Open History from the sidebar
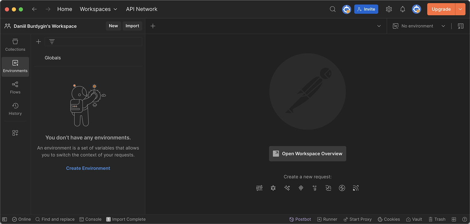Image resolution: width=470 pixels, height=224 pixels. (15, 109)
